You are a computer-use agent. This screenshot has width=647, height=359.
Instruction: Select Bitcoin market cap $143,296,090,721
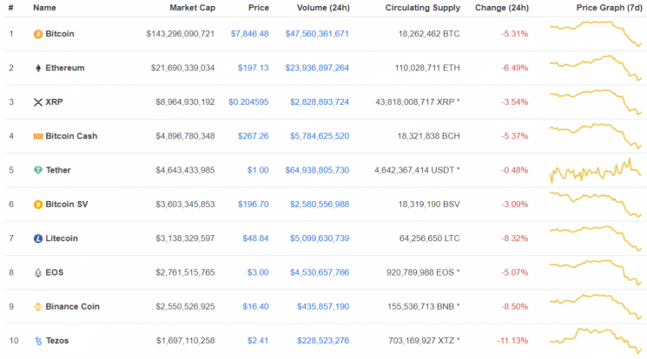click(x=181, y=34)
